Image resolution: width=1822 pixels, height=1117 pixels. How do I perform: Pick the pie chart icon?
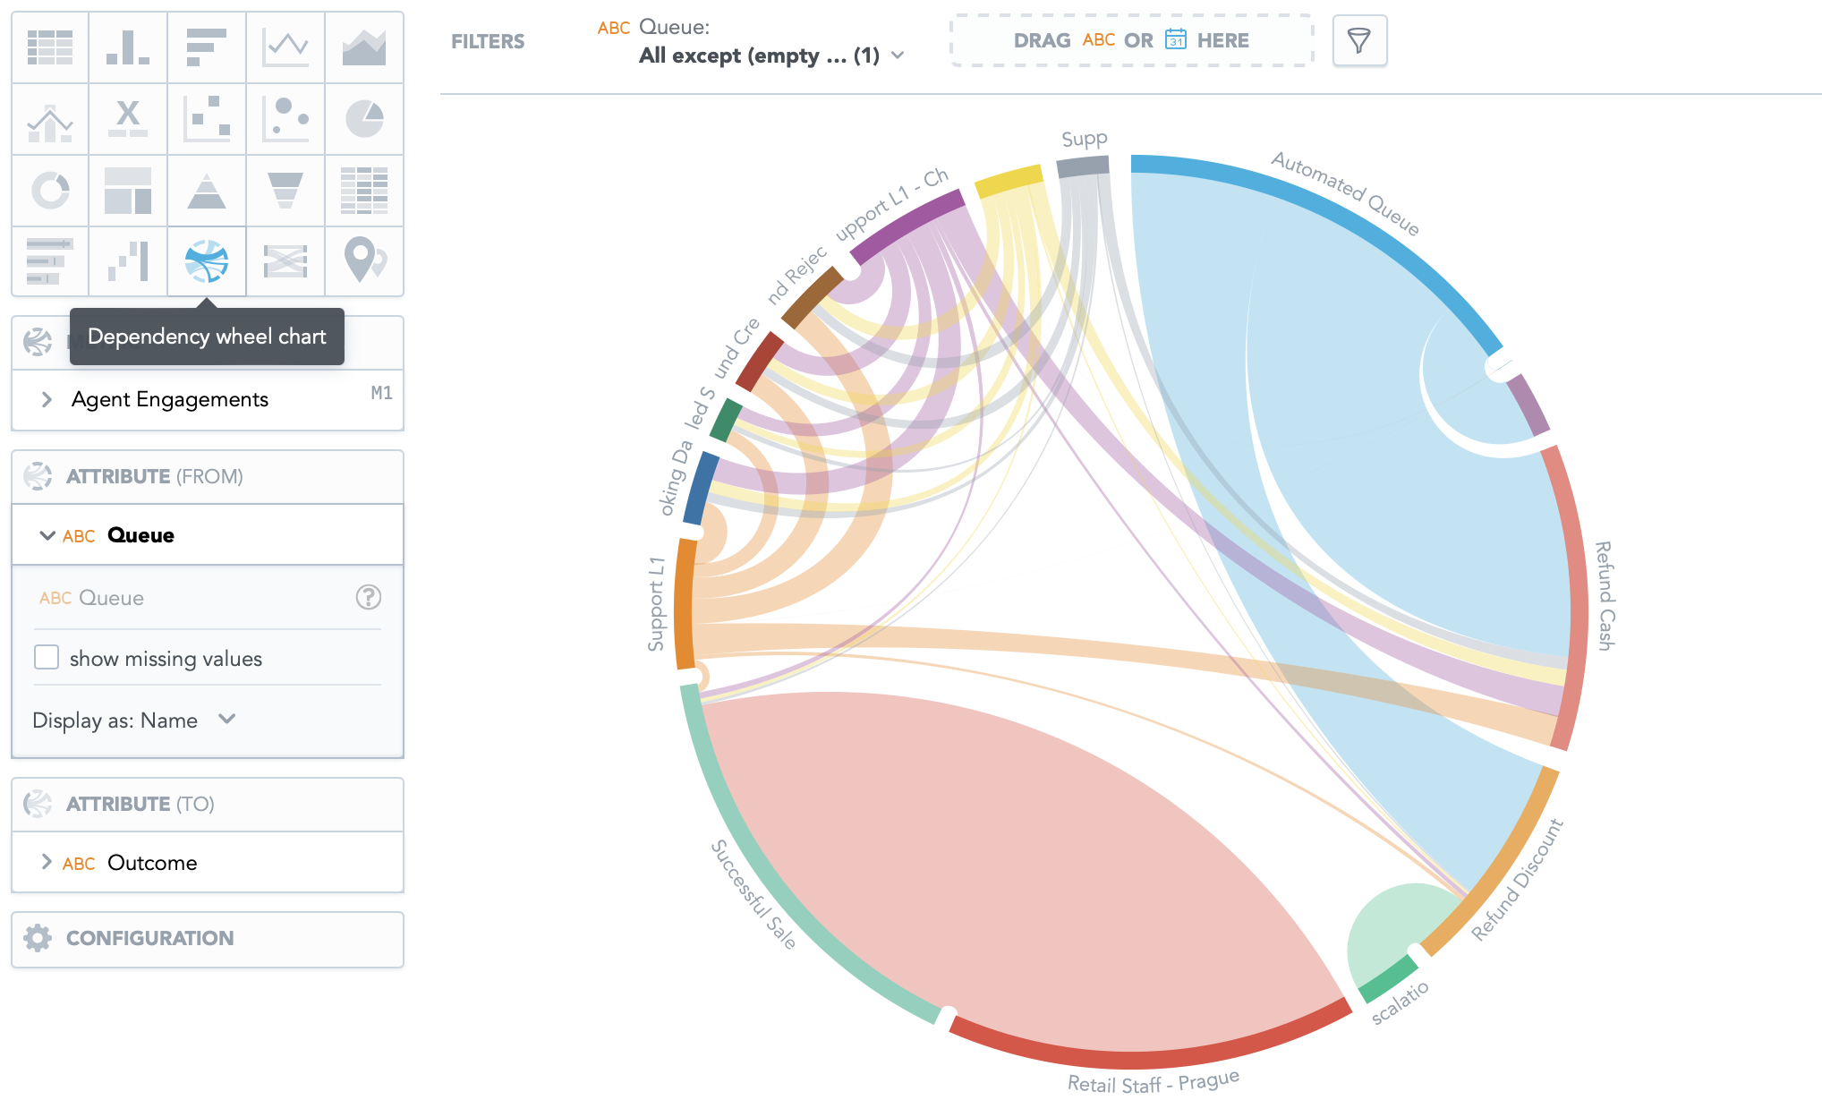[364, 118]
